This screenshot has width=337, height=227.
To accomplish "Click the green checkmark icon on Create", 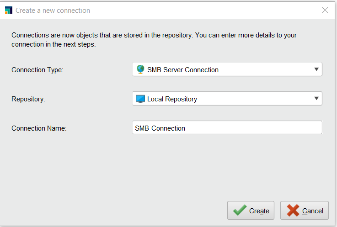I will tap(240, 211).
